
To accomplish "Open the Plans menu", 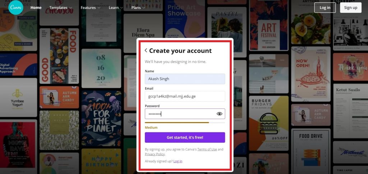I will (x=138, y=8).
